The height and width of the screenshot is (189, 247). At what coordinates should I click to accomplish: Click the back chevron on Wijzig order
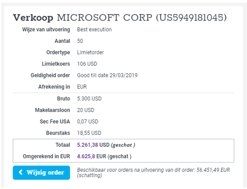click(x=21, y=172)
